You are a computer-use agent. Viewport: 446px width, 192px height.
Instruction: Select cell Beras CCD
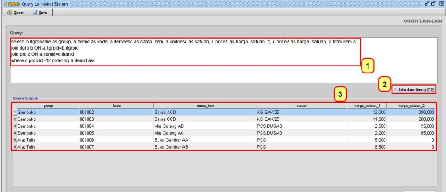(x=205, y=119)
